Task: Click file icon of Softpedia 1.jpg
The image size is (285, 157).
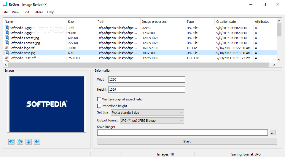Action: (x=7, y=28)
